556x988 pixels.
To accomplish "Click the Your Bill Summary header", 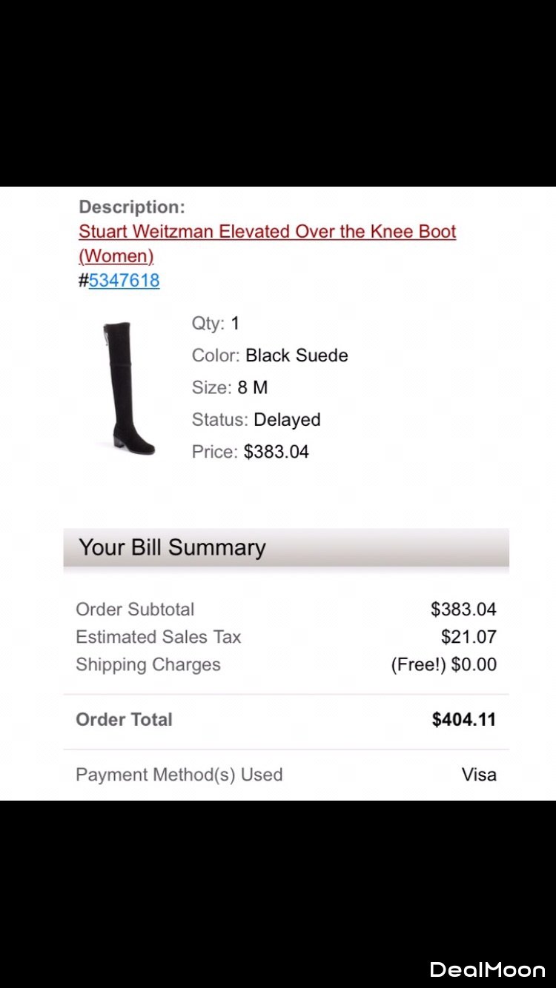I will point(172,548).
